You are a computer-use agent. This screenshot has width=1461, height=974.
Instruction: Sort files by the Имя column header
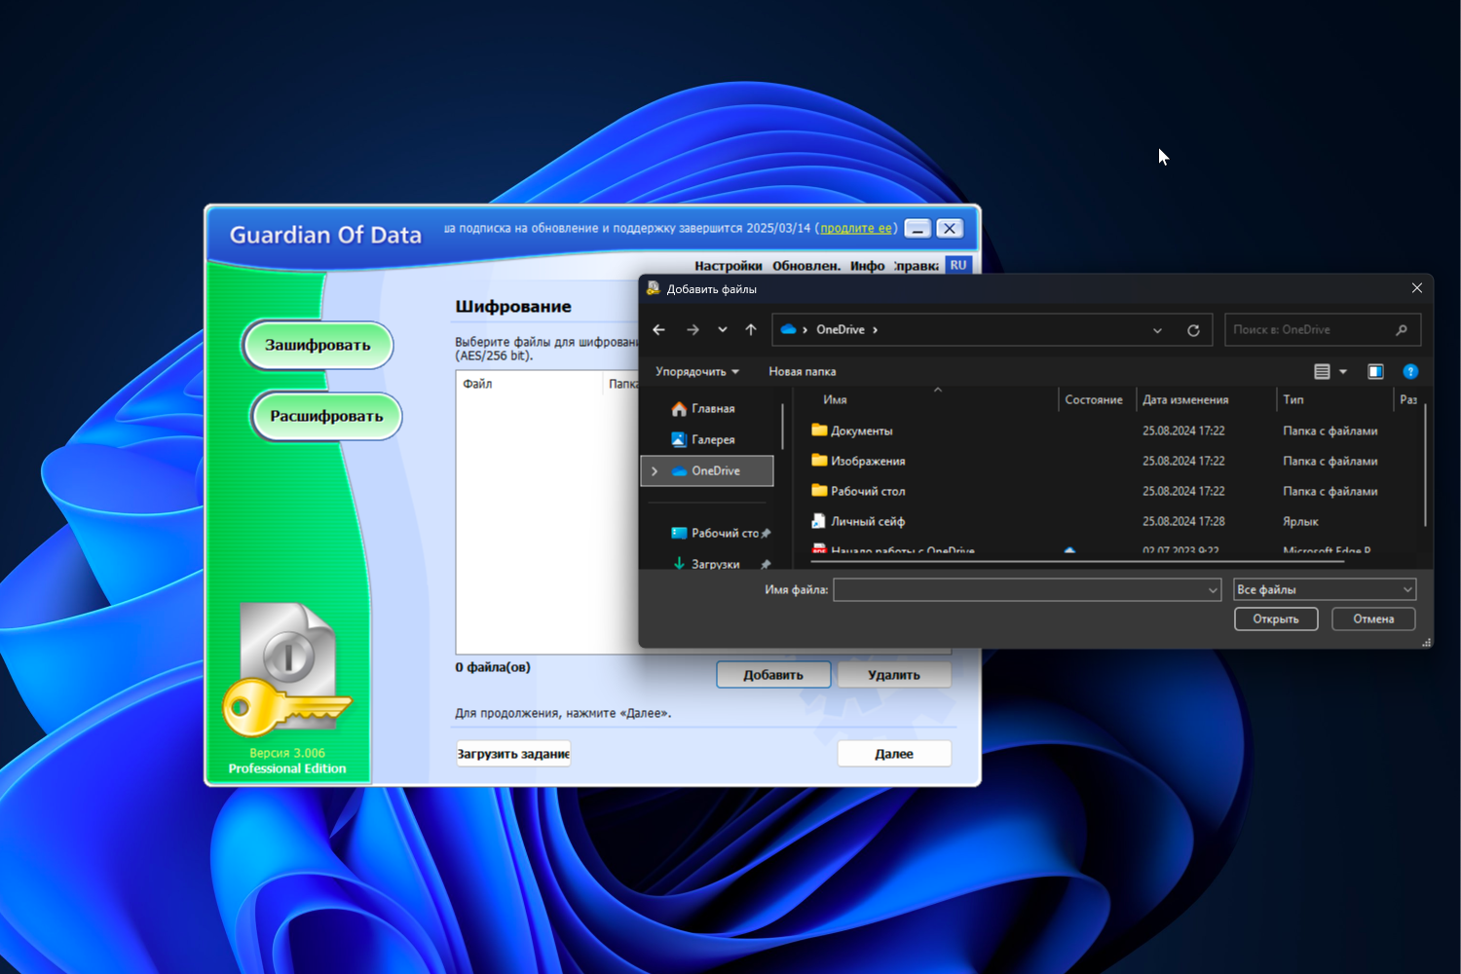point(835,400)
